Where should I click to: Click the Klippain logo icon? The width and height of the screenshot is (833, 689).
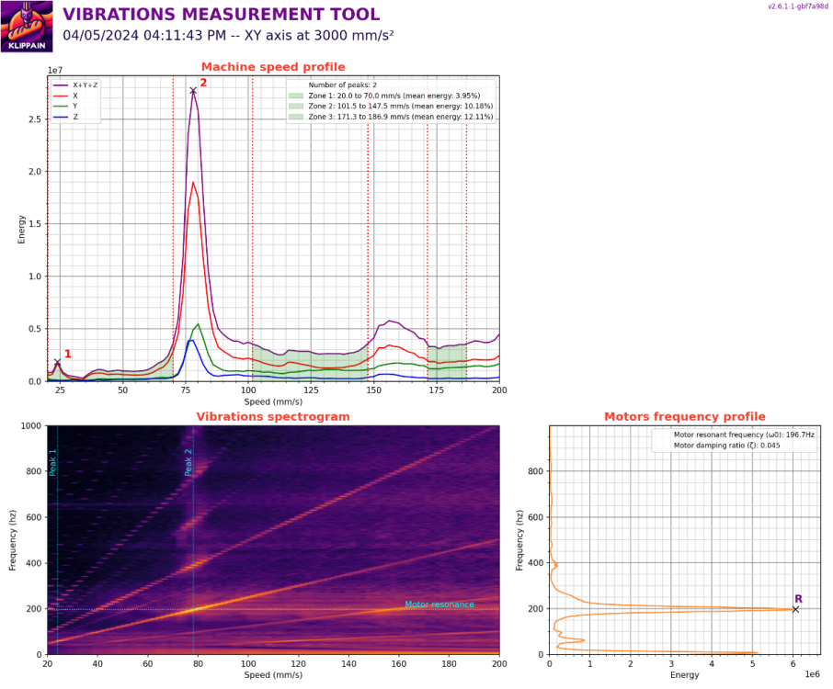coord(27,26)
